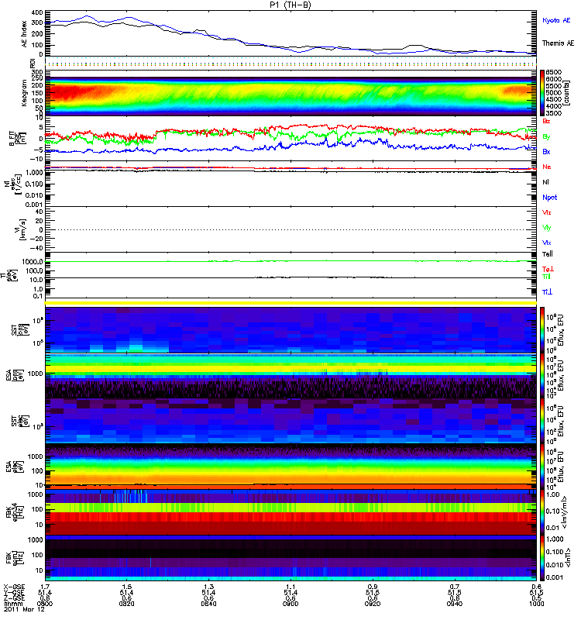This screenshot has width=581, height=620.
Task: Click the X-GSE position row label
Action: point(14,587)
